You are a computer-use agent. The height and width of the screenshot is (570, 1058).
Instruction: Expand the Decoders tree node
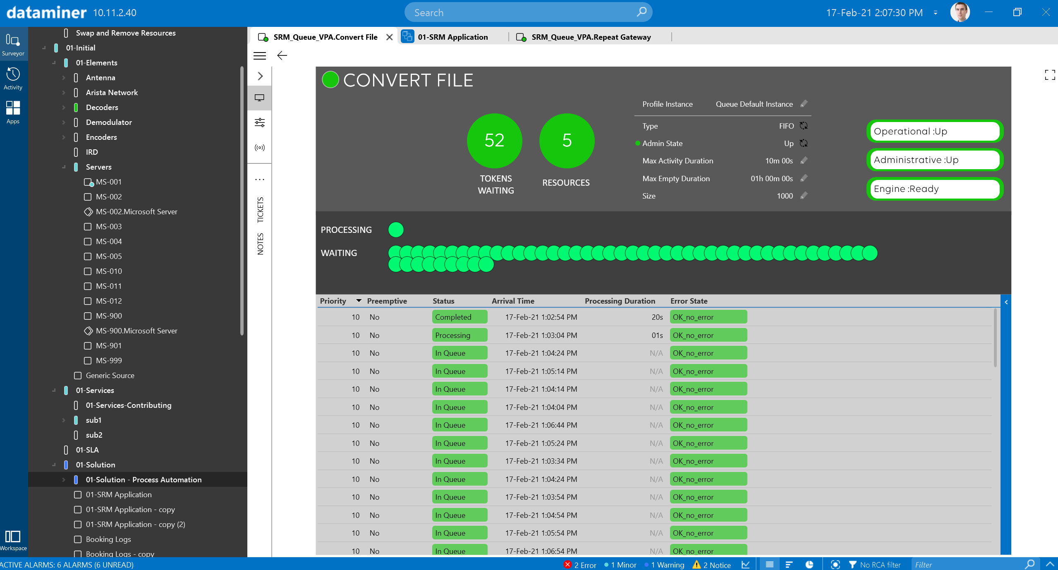pos(64,108)
